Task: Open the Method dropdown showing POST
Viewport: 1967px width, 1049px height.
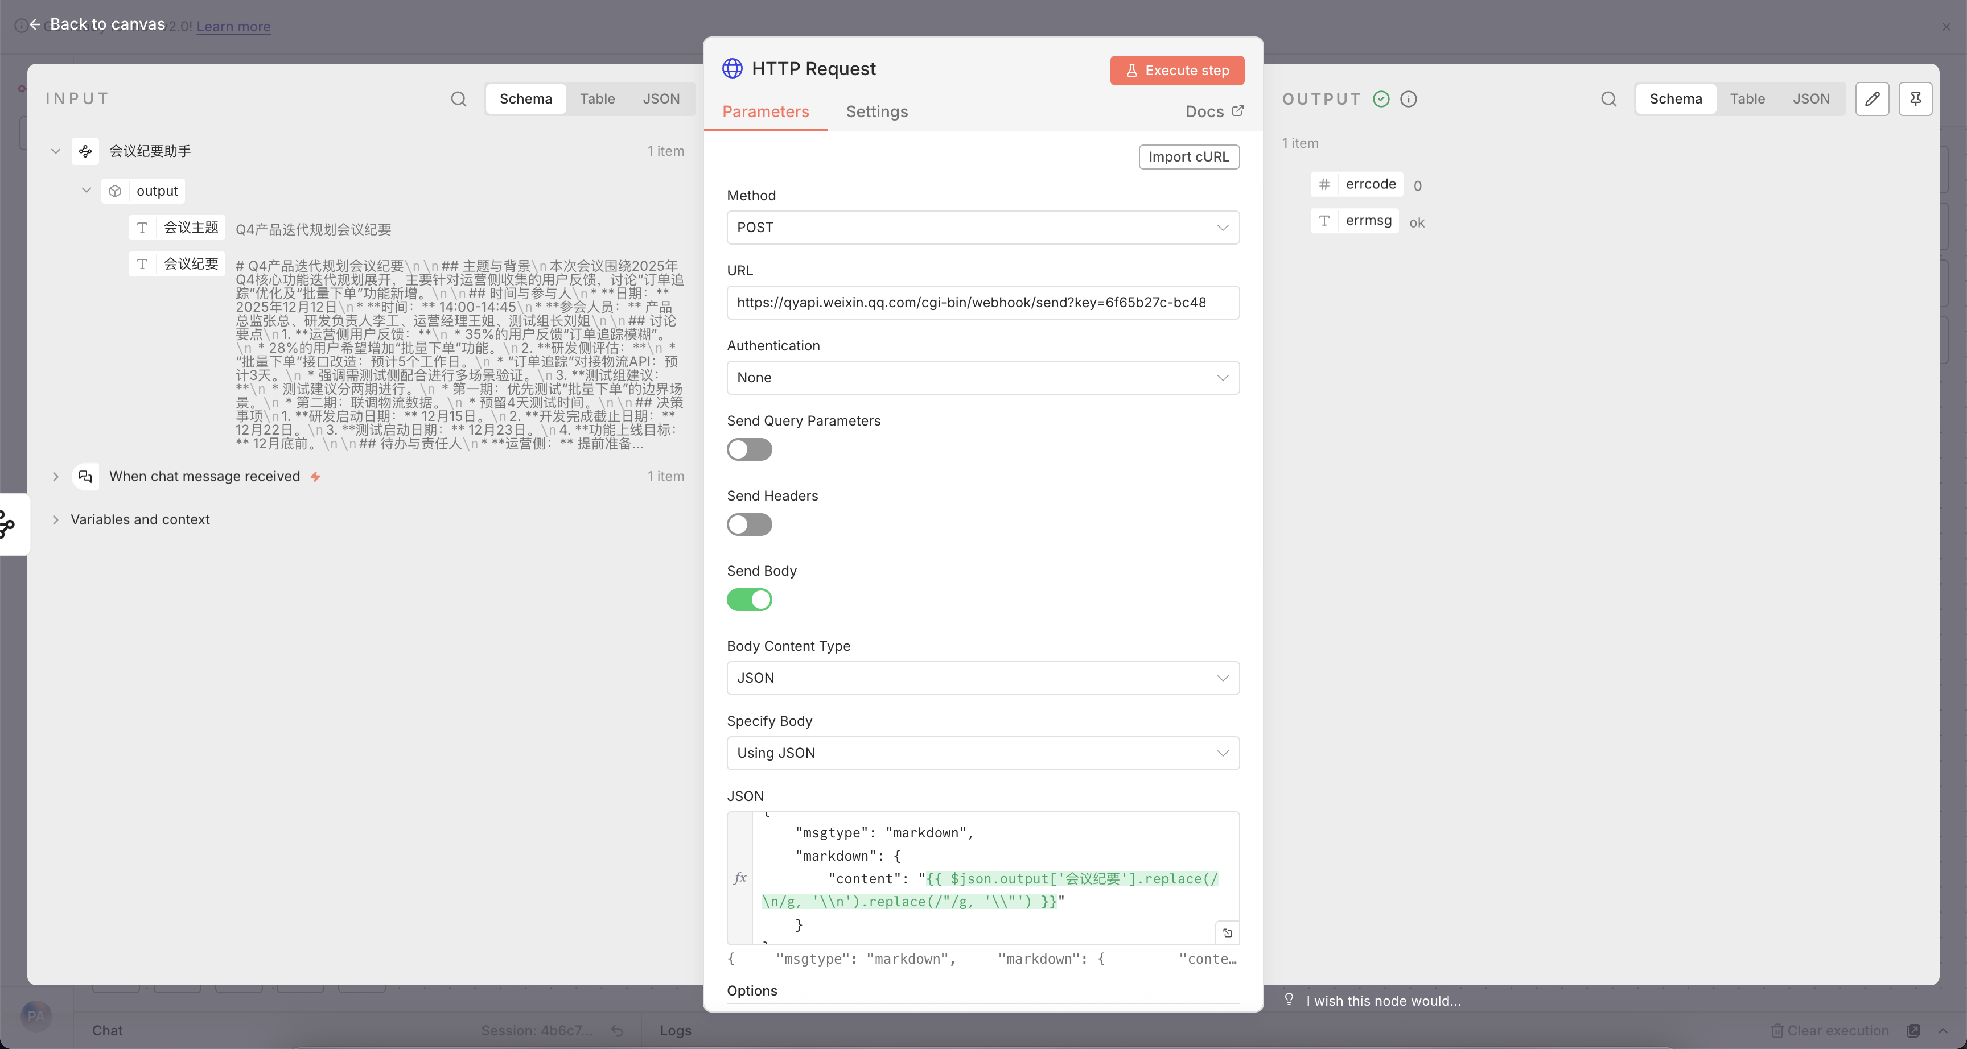Action: click(982, 228)
